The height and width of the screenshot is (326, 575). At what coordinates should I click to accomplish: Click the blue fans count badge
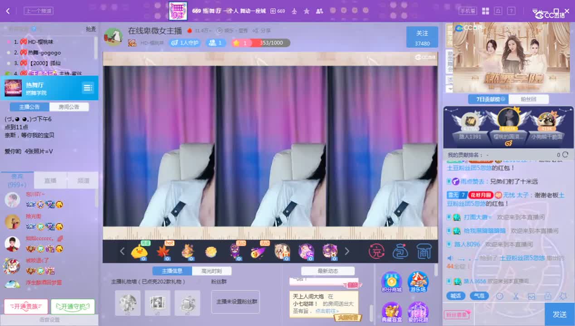tap(216, 43)
